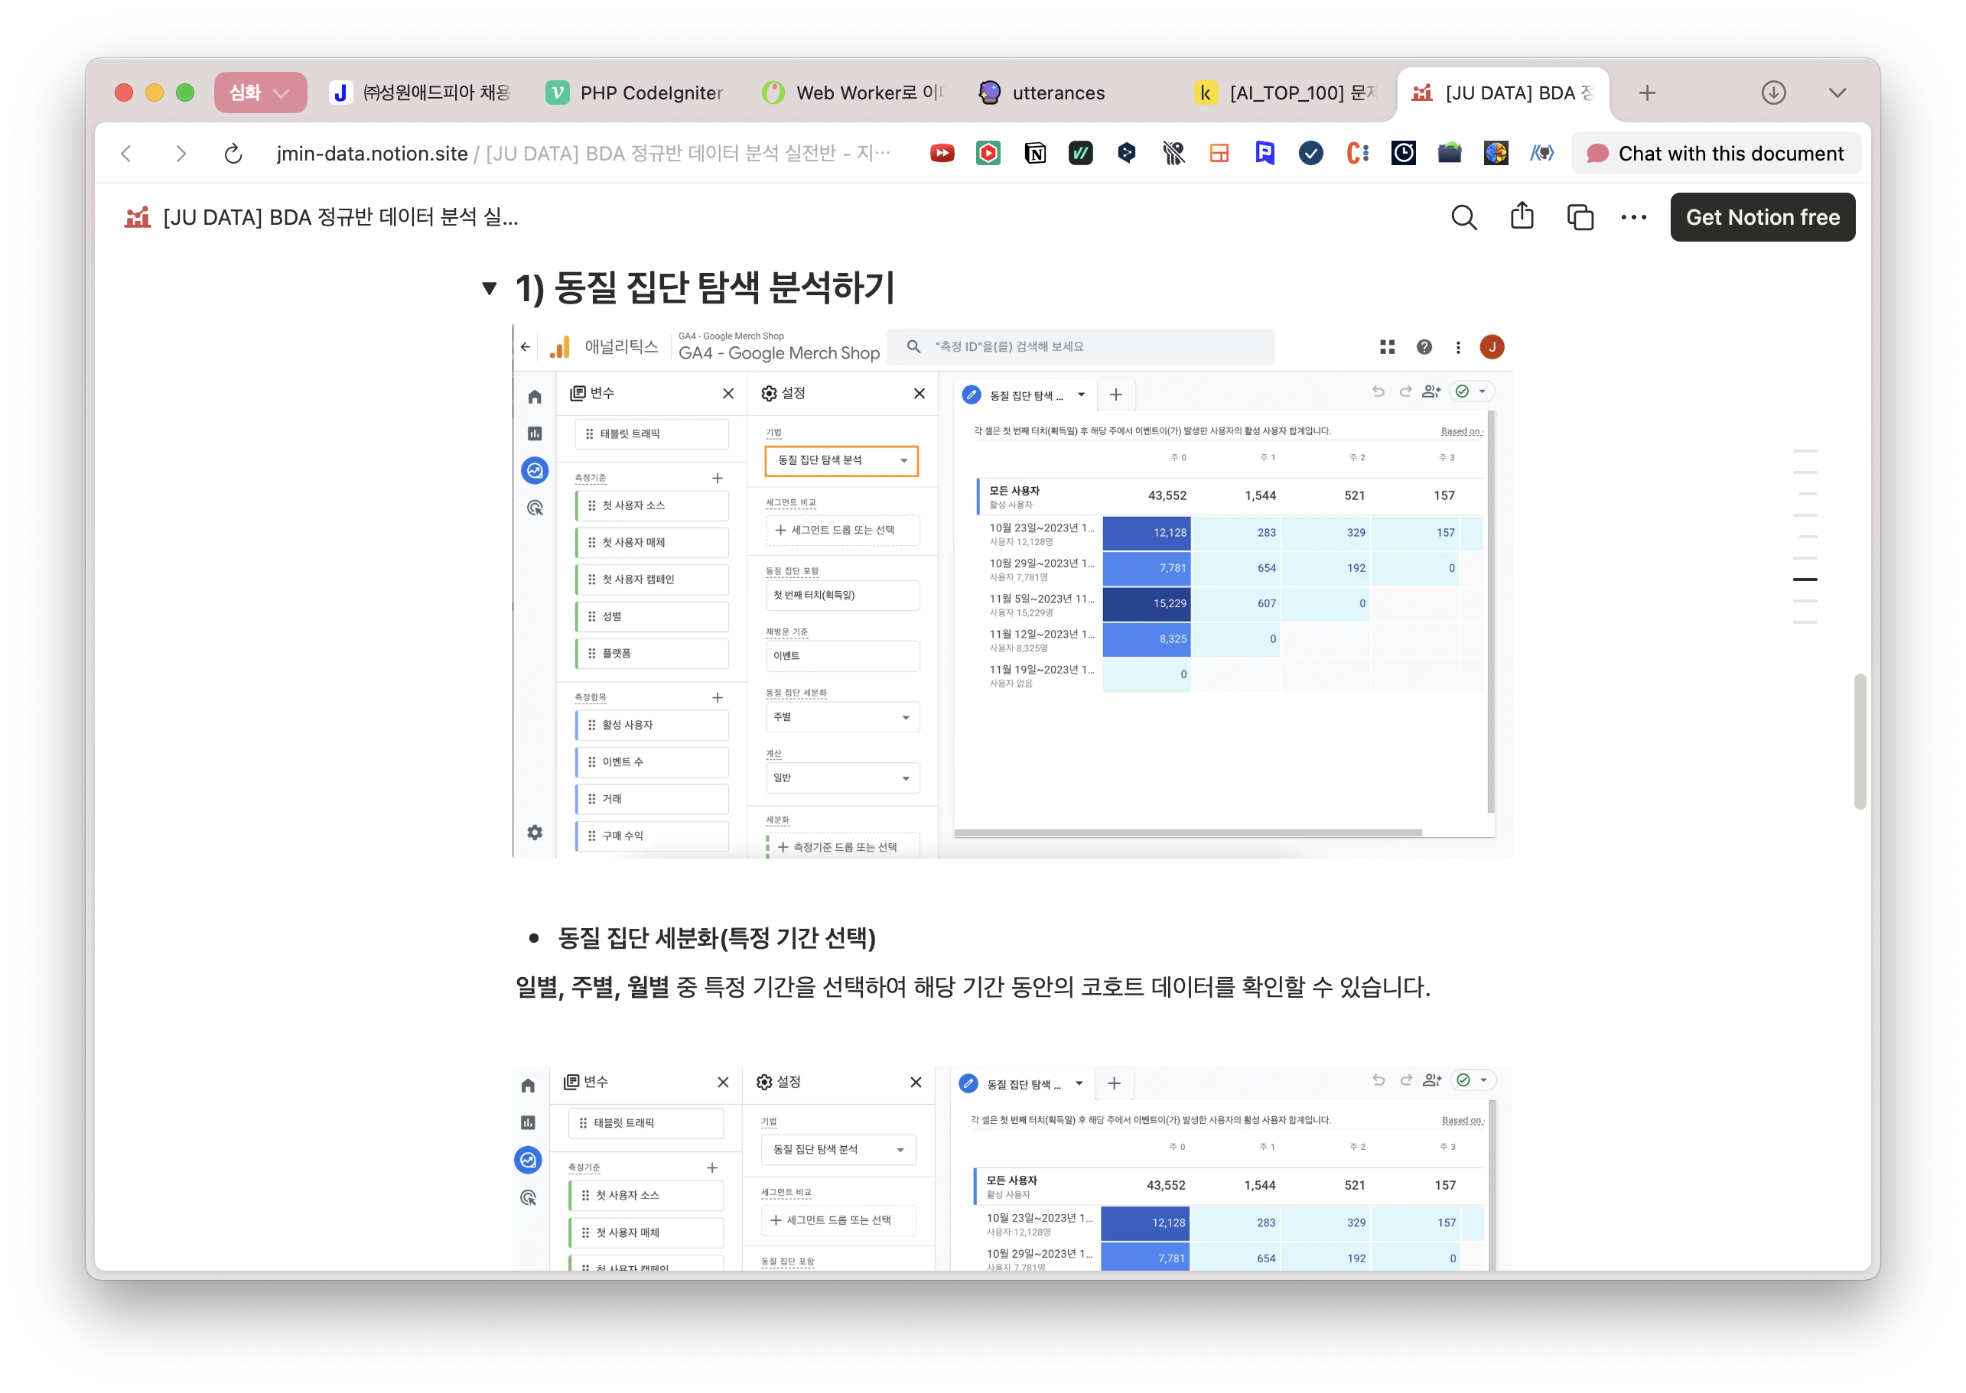The image size is (1966, 1393).
Task: Open a new browser tab
Action: point(1647,93)
